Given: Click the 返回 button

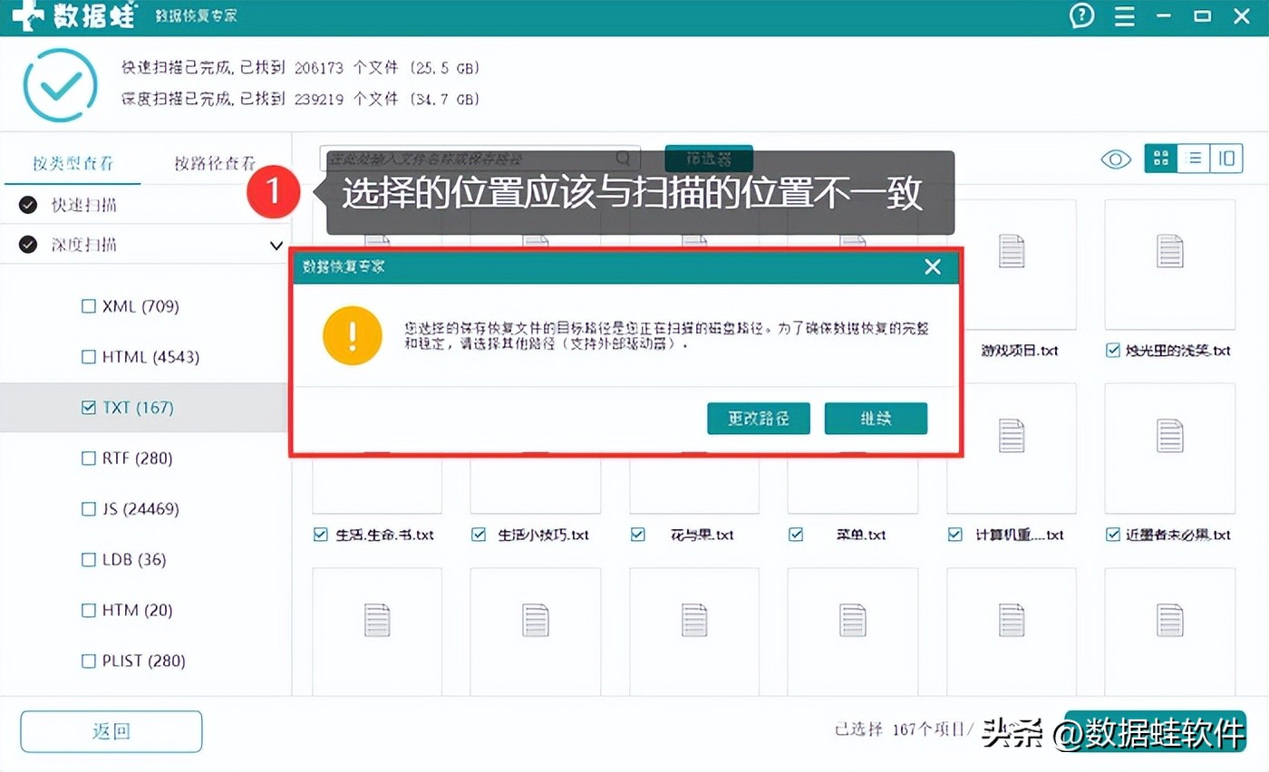Looking at the screenshot, I should click(111, 731).
